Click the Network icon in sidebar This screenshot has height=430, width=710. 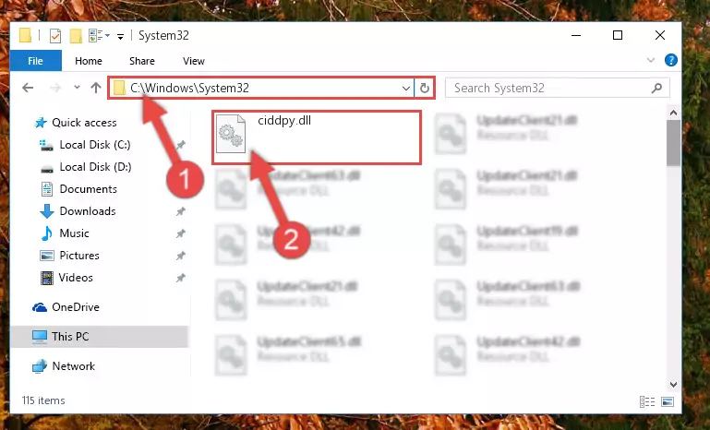tap(40, 366)
